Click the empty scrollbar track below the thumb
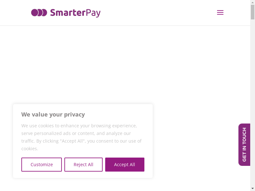This screenshot has height=191, width=255. (252, 95)
